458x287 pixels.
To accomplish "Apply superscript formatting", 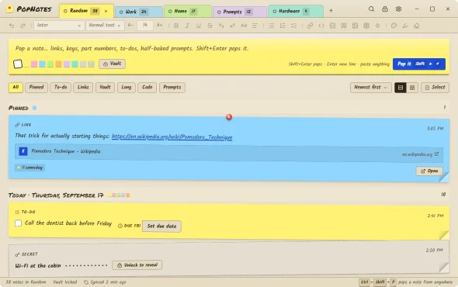I will [232, 26].
